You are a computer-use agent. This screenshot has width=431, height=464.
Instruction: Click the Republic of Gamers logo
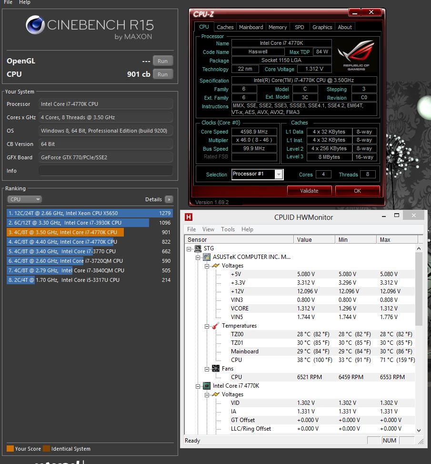pyautogui.click(x=356, y=55)
